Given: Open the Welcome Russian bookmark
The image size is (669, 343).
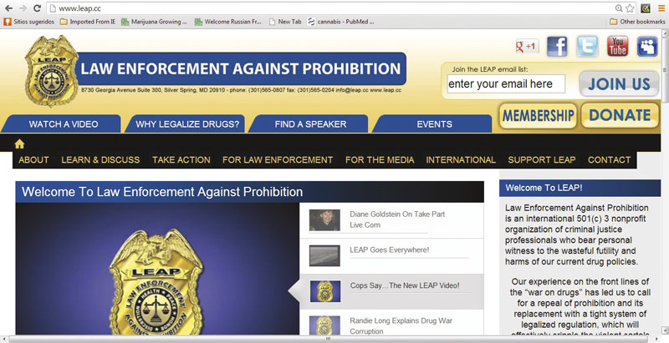Looking at the screenshot, I should 228,22.
